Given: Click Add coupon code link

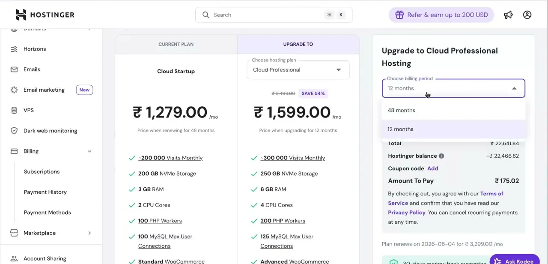Looking at the screenshot, I should [432, 168].
